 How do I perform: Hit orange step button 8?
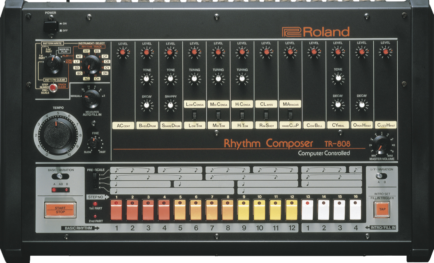[228, 210]
